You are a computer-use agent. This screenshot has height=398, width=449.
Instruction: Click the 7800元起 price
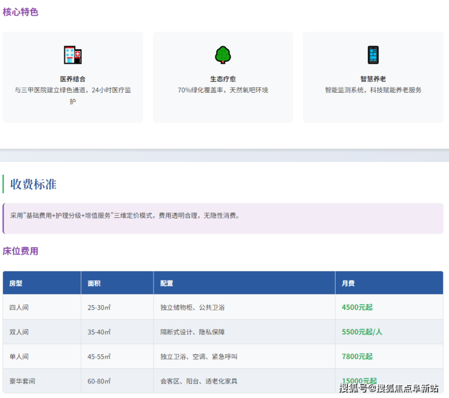(357, 356)
